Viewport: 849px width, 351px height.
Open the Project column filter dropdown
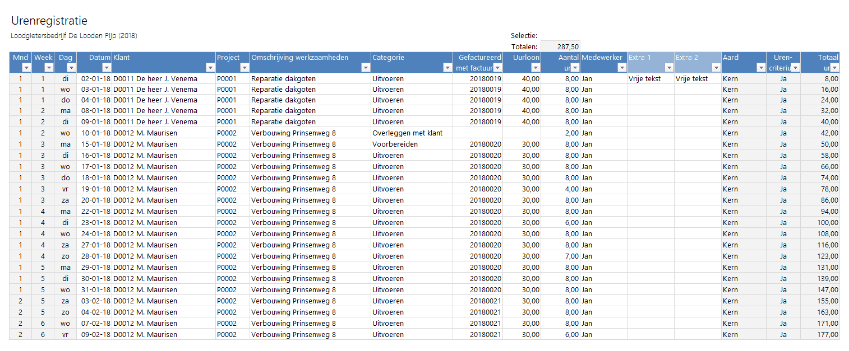[244, 68]
